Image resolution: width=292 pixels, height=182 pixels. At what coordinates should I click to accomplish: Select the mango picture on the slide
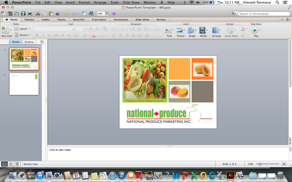[x=179, y=92]
